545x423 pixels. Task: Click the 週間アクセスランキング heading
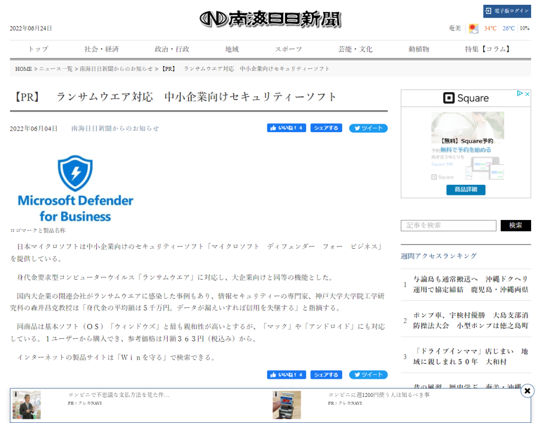(x=439, y=256)
